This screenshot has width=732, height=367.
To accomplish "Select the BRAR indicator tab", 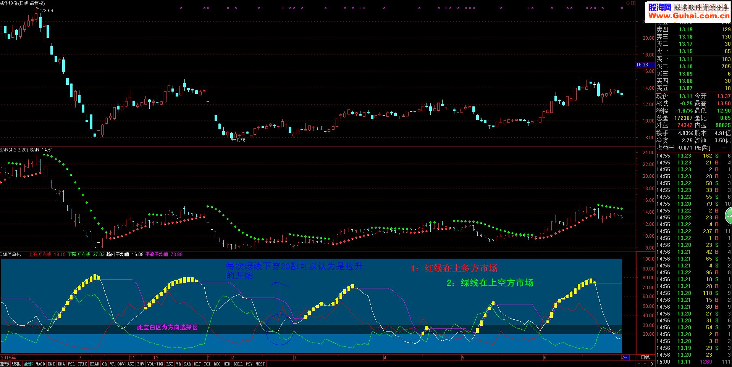I will point(95,364).
